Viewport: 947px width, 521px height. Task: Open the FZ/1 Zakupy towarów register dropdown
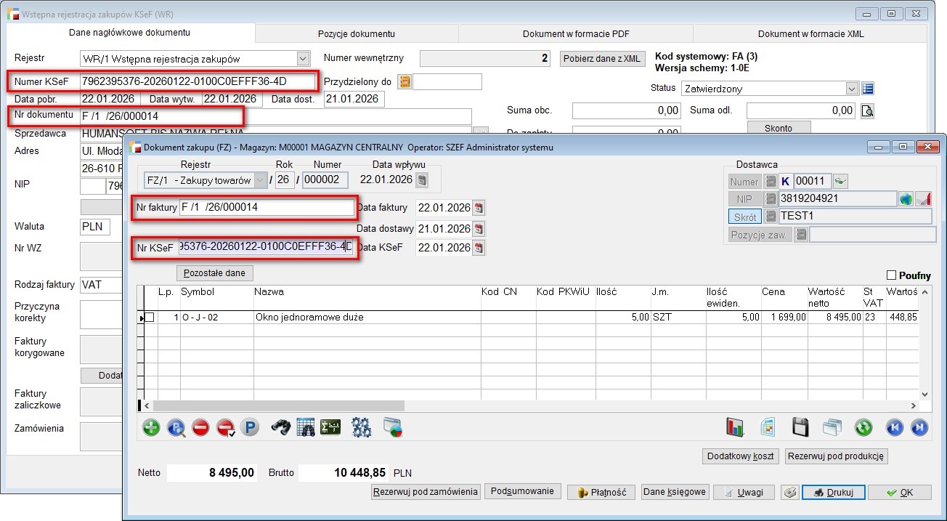point(259,180)
